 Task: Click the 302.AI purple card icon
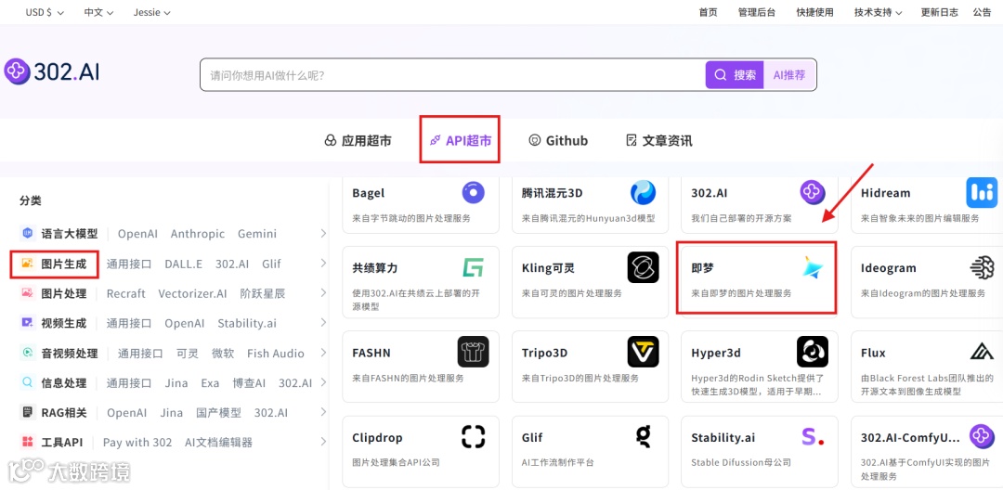click(x=813, y=192)
